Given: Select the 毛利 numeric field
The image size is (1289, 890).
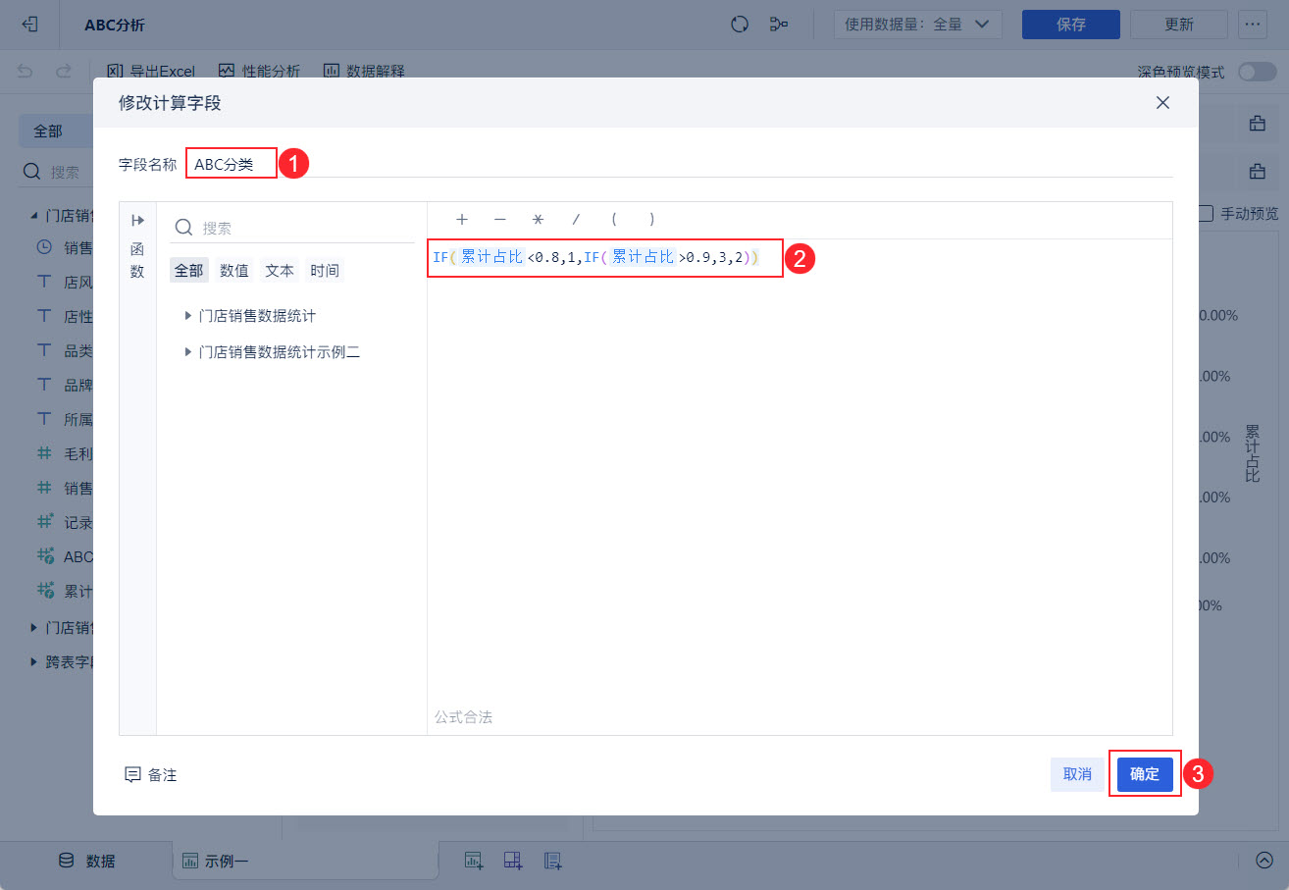Looking at the screenshot, I should [x=64, y=453].
